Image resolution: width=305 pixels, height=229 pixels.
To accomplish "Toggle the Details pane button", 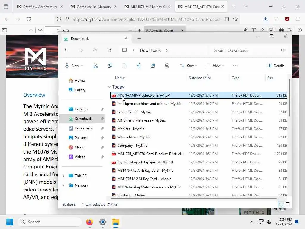I will [276, 66].
